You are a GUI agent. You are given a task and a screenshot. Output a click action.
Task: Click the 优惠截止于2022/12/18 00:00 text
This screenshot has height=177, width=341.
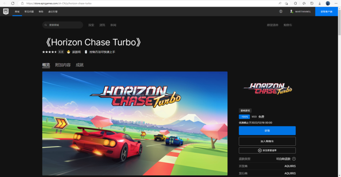255,123
